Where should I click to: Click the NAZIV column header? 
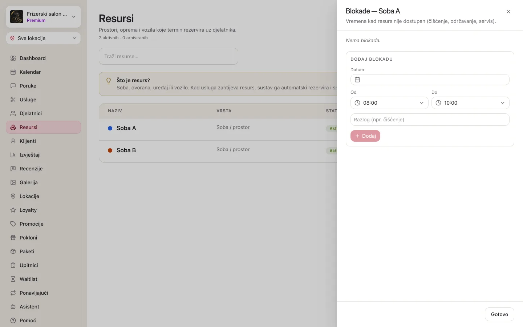115,111
